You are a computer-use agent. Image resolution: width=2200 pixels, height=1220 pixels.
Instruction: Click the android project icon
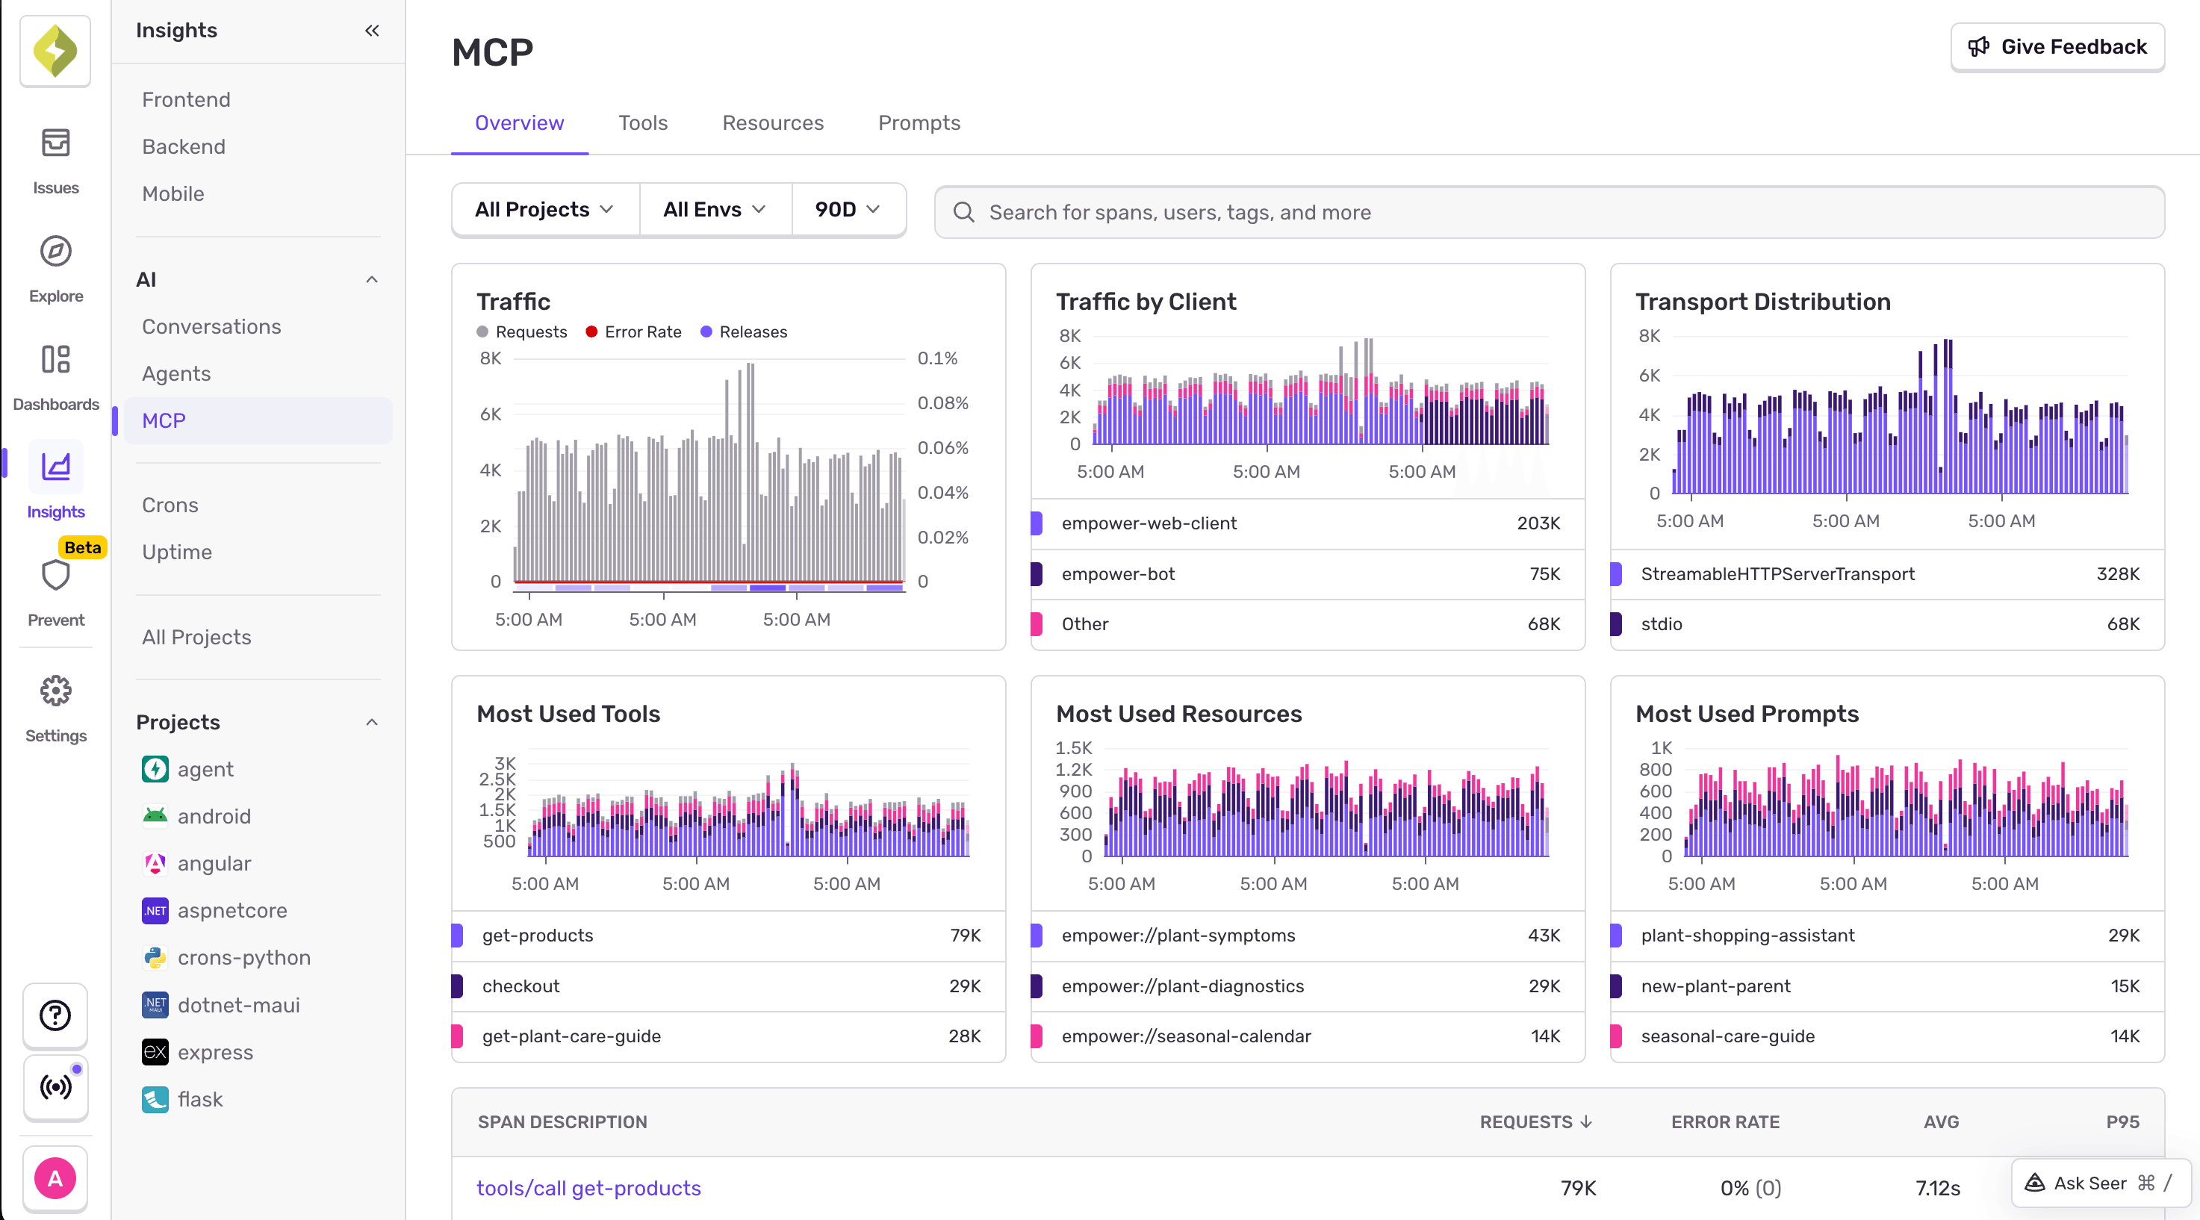[x=155, y=816]
